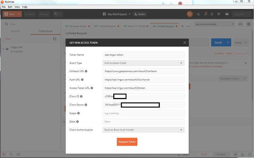Open the Code link
Image resolution: width=254 pixels, height=158 pixels.
tap(229, 53)
